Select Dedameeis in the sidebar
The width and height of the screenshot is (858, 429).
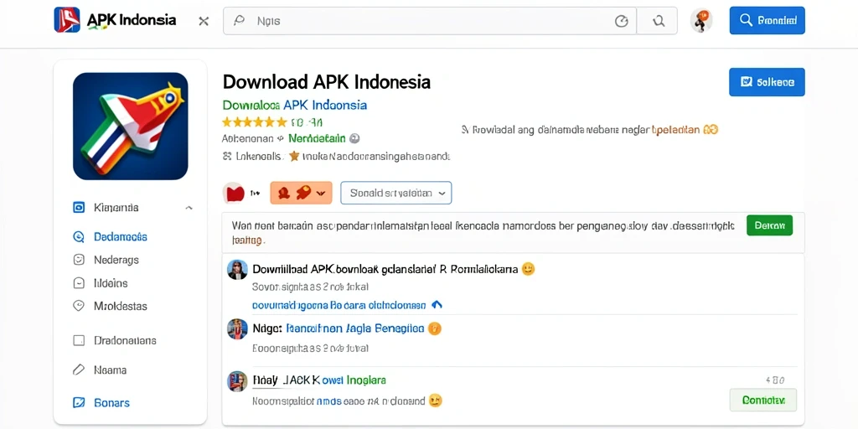pyautogui.click(x=121, y=237)
